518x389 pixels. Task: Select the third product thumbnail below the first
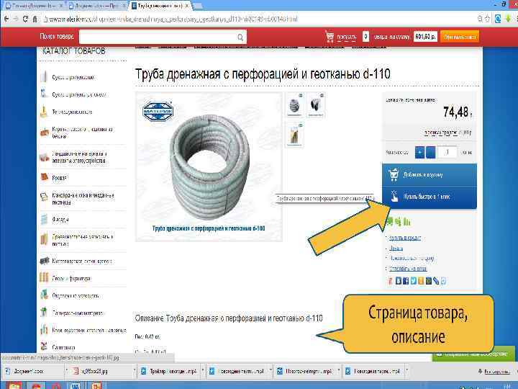[x=294, y=135]
